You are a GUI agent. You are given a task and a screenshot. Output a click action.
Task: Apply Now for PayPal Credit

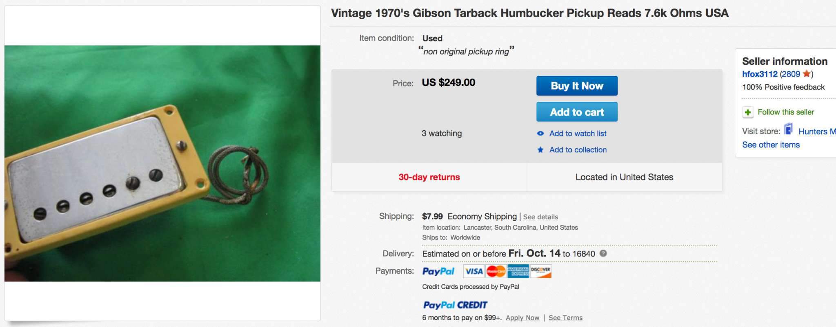(x=522, y=318)
